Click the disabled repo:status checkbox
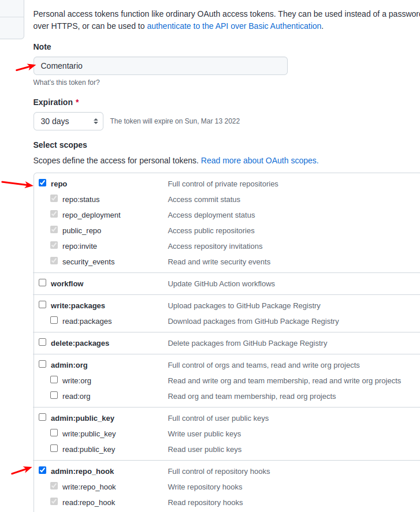Screen dimensions: 420x512 (54, 199)
